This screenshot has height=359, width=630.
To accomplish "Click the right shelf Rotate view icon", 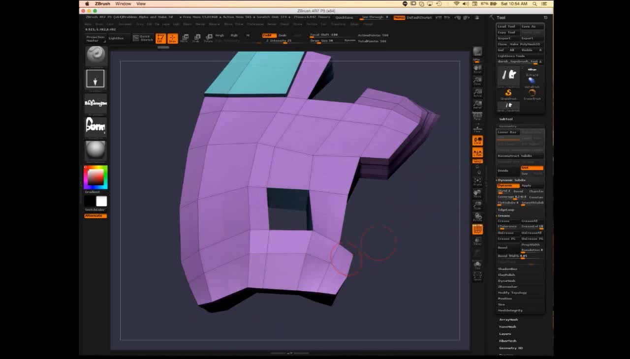I will point(477,217).
